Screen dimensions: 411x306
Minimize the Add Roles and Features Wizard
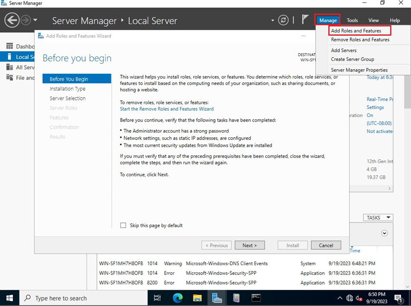coord(303,36)
